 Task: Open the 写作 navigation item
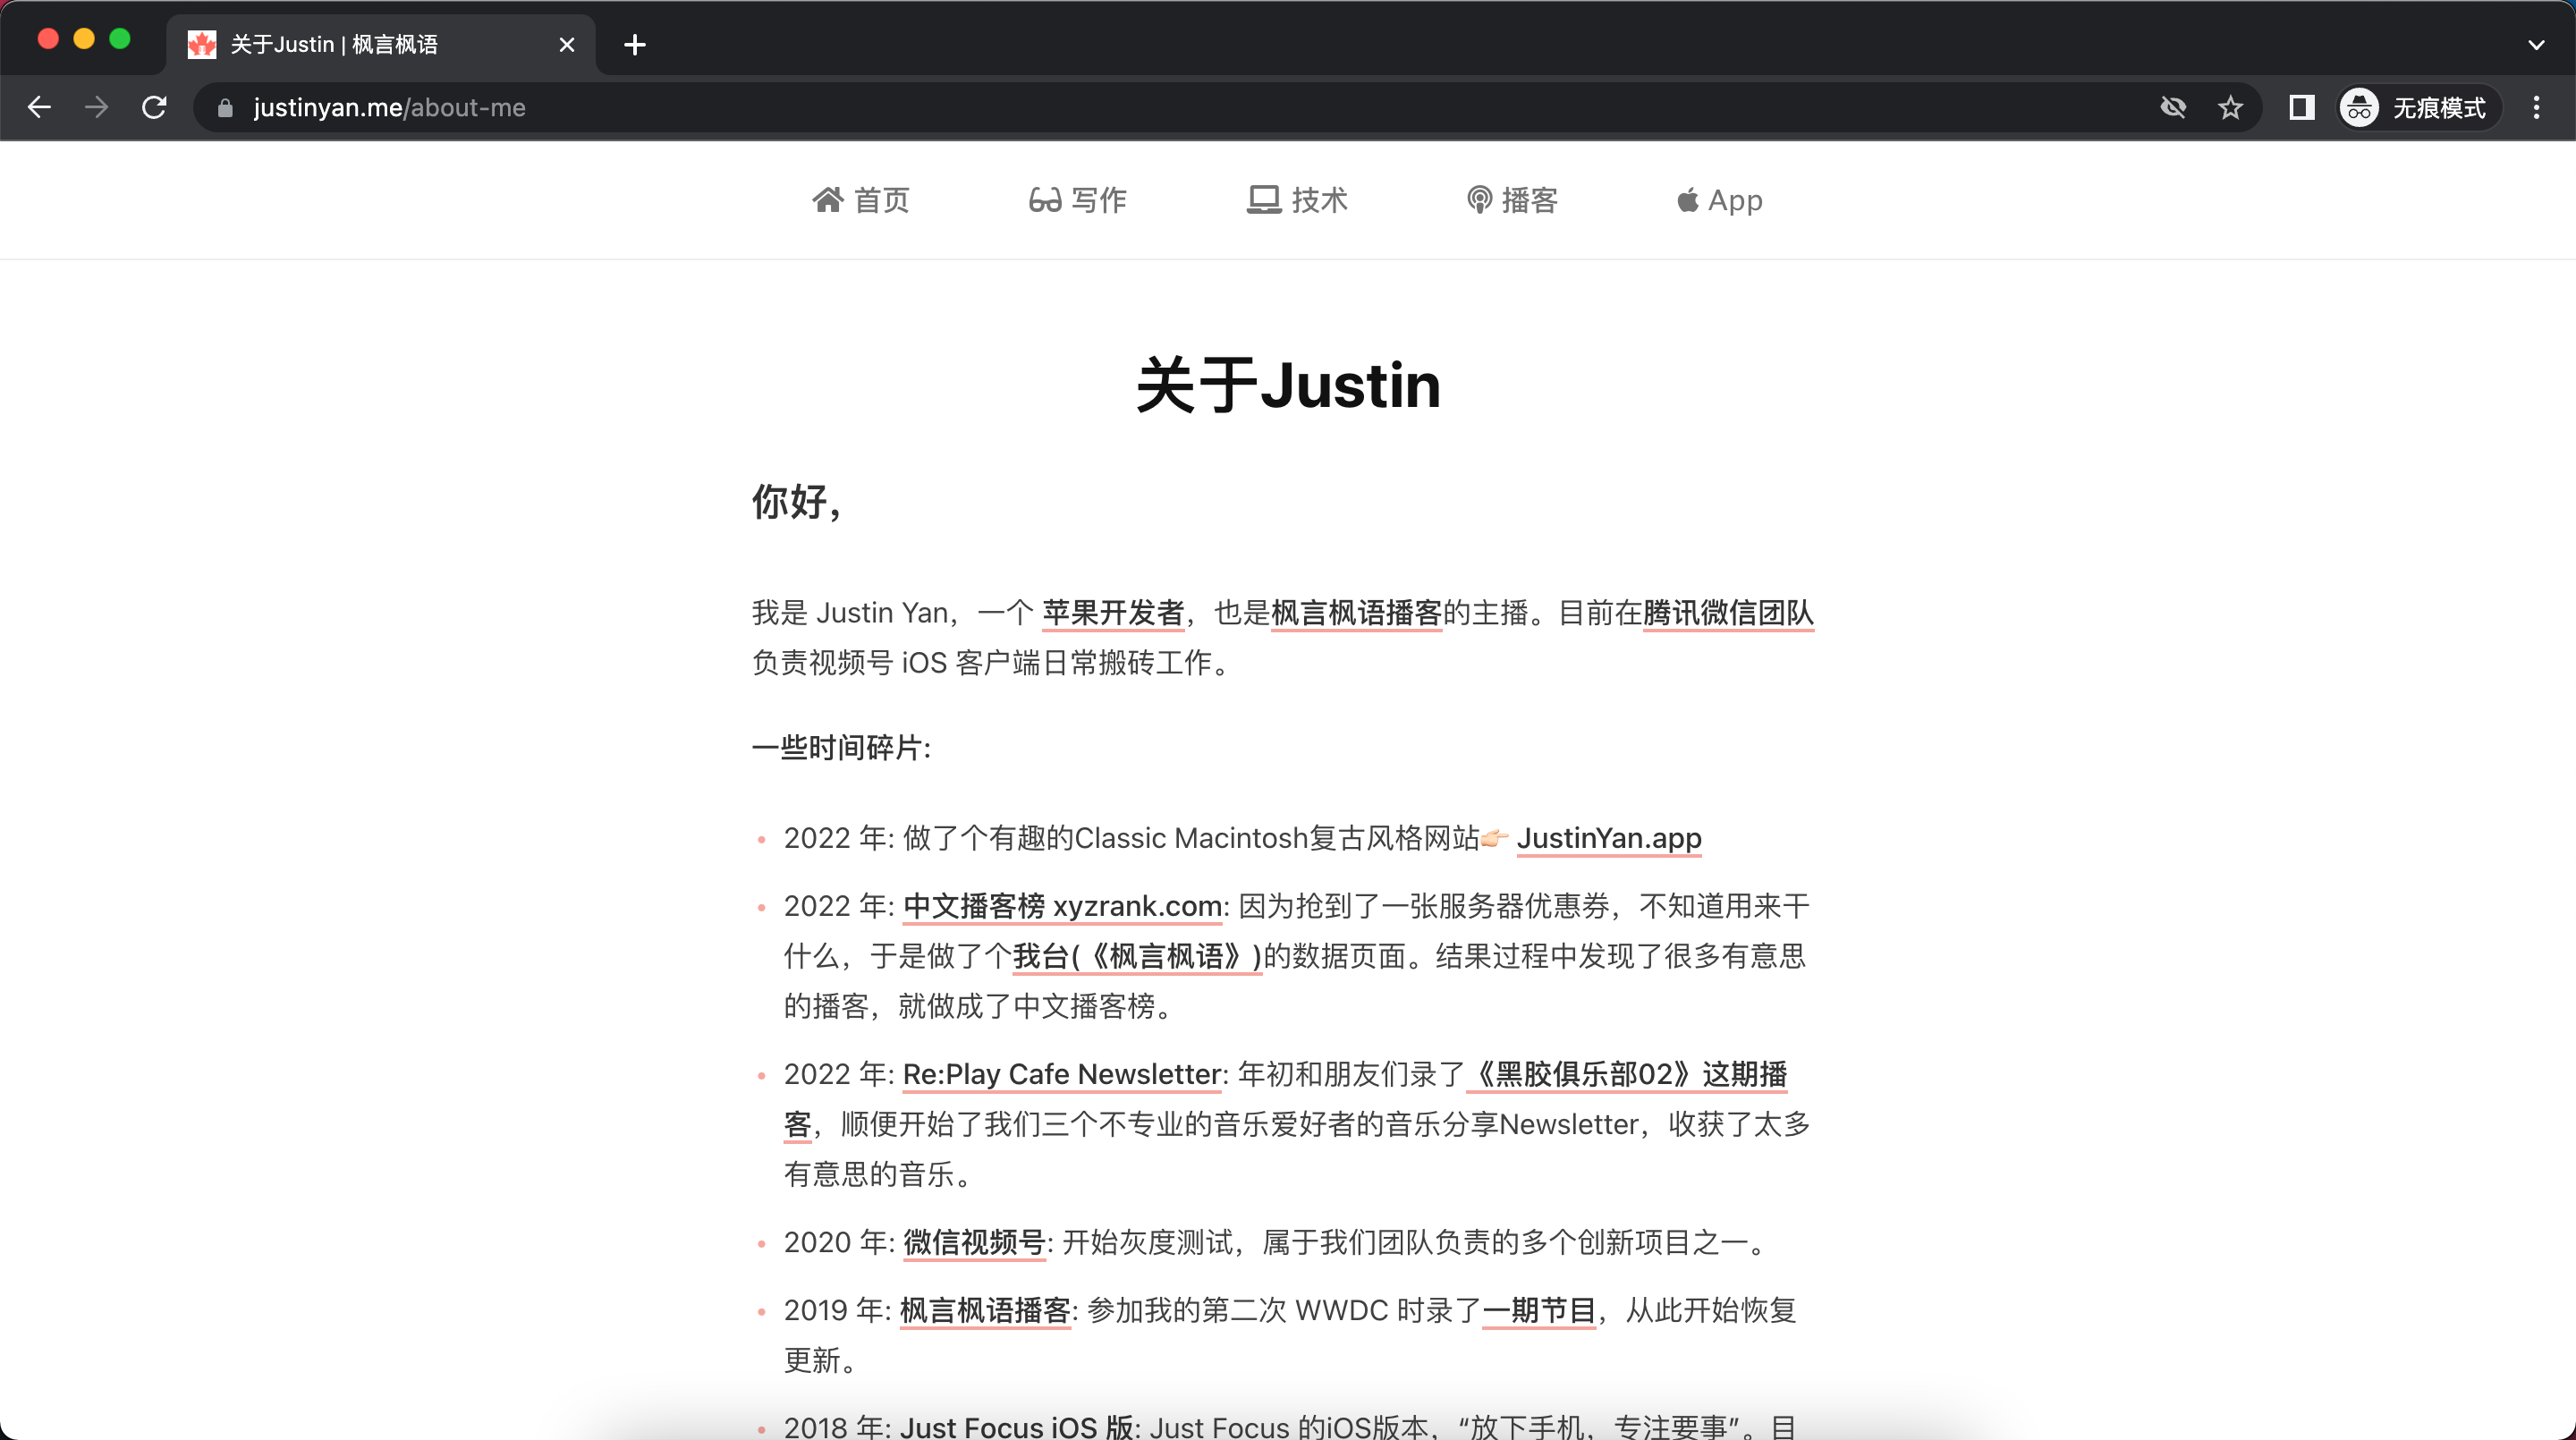[x=1078, y=200]
